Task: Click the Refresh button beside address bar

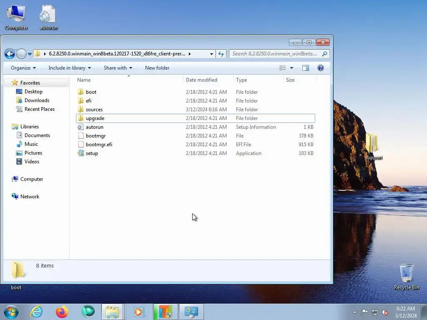Action: click(x=221, y=54)
